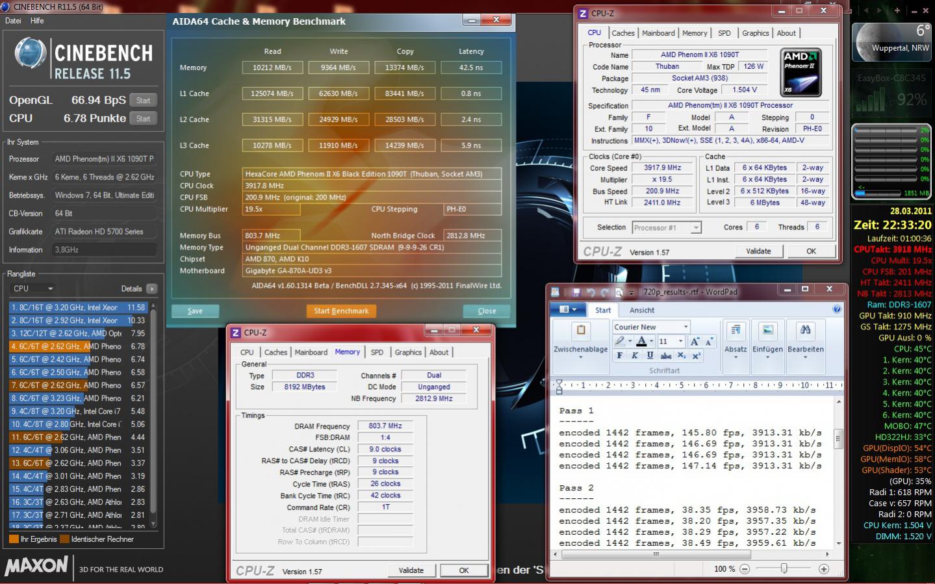Click the Paste clipboard icon in WordPad

pyautogui.click(x=580, y=330)
